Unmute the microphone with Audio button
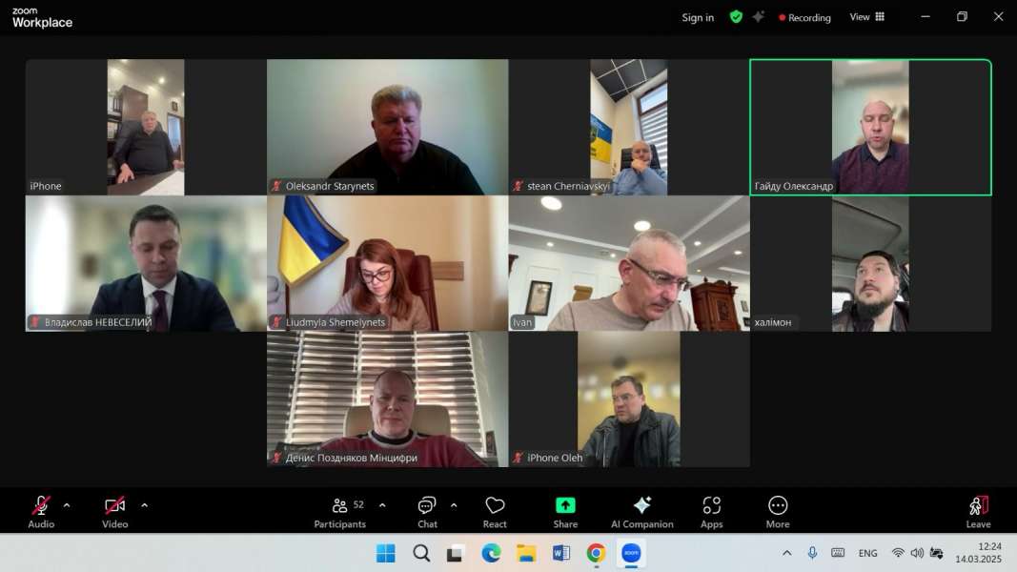The width and height of the screenshot is (1017, 572). pyautogui.click(x=41, y=510)
